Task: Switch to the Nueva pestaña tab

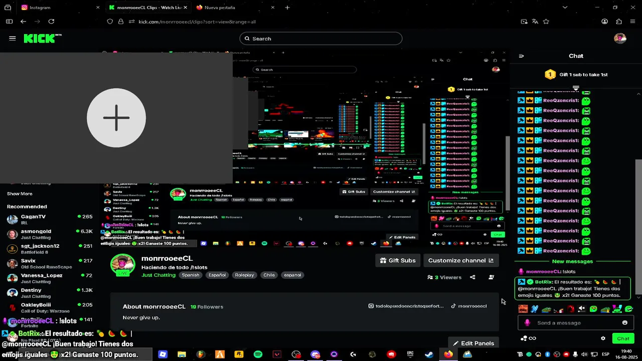Action: click(x=236, y=8)
